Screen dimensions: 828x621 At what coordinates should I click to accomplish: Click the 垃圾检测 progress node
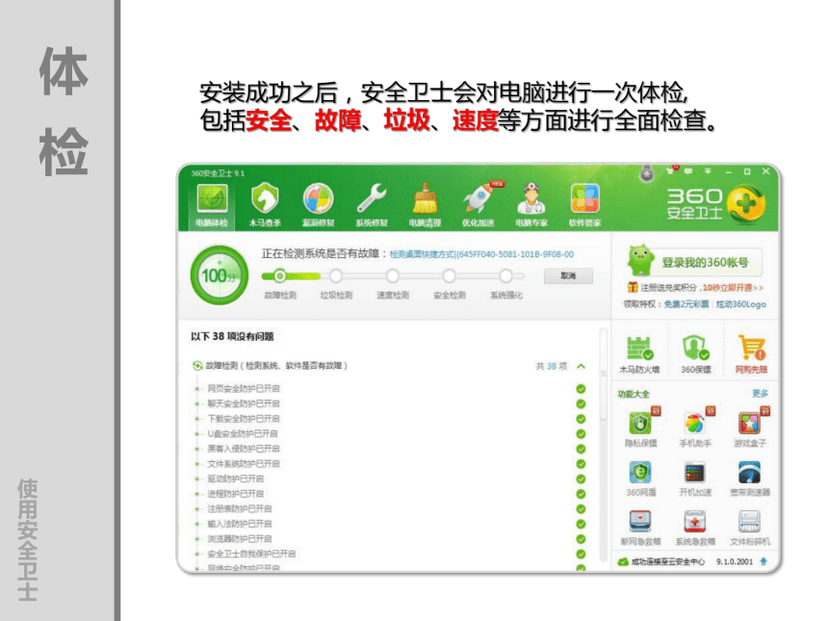pos(336,275)
